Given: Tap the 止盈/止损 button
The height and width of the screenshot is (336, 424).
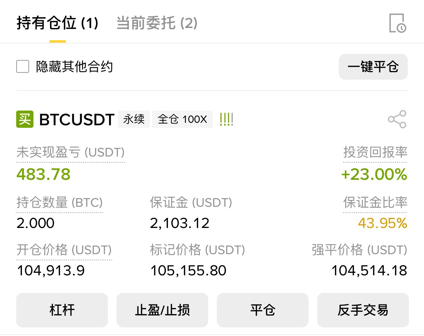Looking at the screenshot, I should click(162, 310).
